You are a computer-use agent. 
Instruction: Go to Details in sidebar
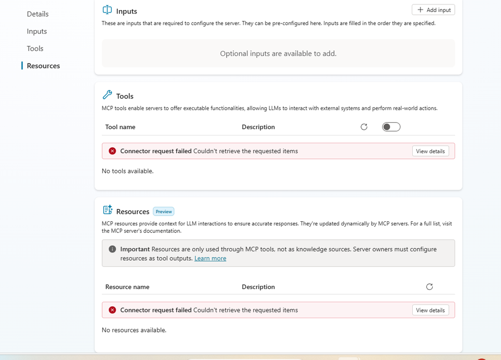click(38, 14)
